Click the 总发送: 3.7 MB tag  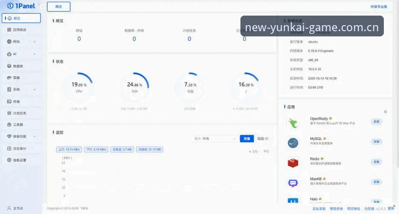(123, 149)
